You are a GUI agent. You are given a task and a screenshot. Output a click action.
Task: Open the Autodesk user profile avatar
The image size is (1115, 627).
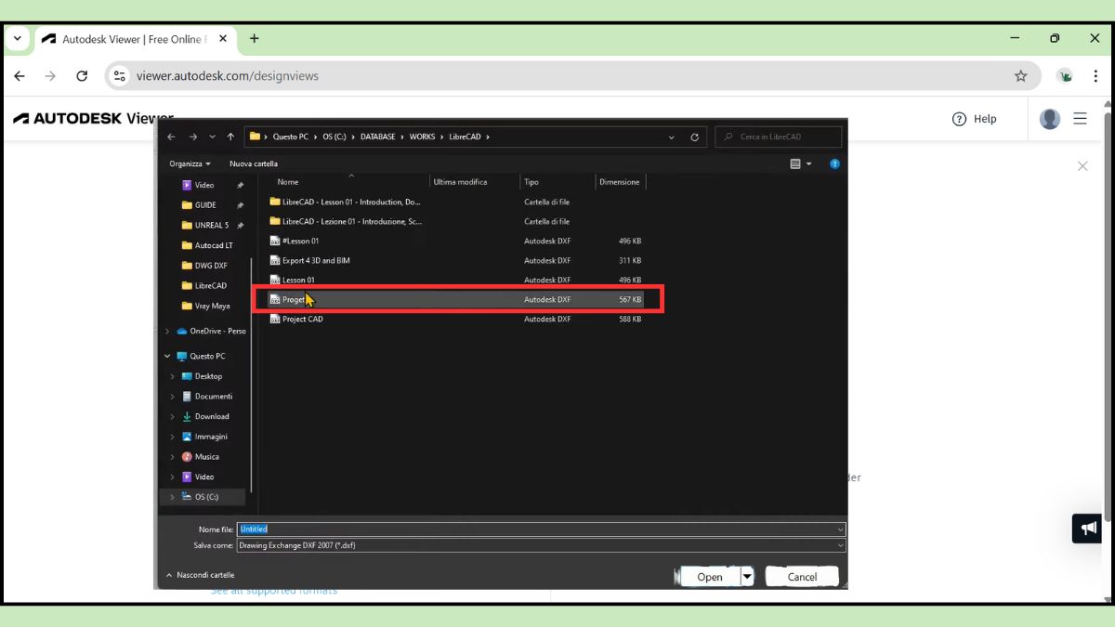pyautogui.click(x=1050, y=119)
